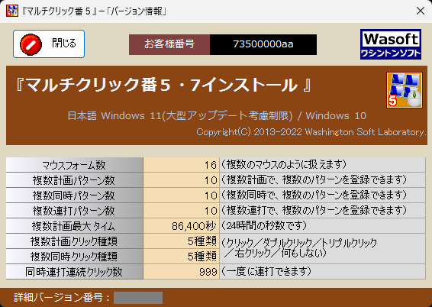Close the window with the X button
432x307 pixels.
421,11
